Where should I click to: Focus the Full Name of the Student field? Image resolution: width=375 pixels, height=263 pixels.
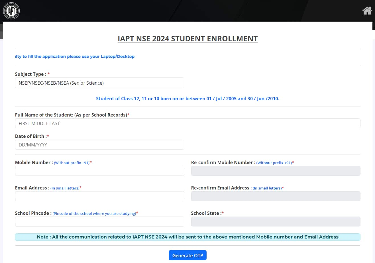[x=187, y=123]
